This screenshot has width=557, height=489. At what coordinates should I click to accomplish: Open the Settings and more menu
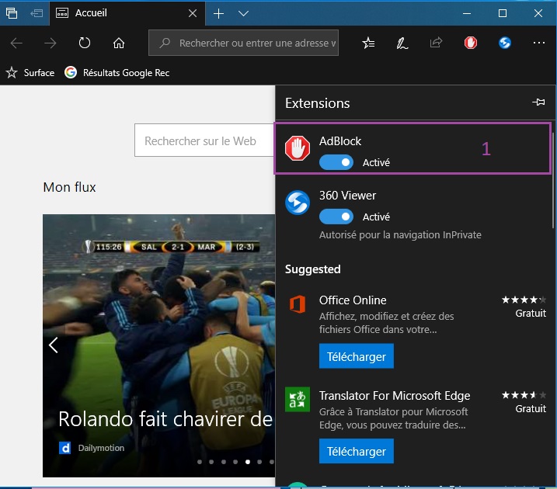(539, 43)
